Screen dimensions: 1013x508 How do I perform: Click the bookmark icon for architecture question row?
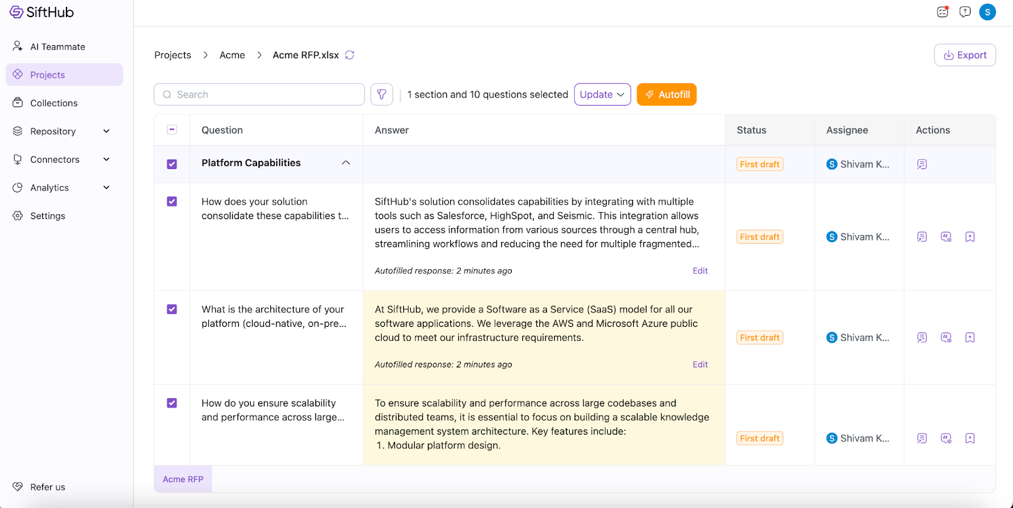970,338
